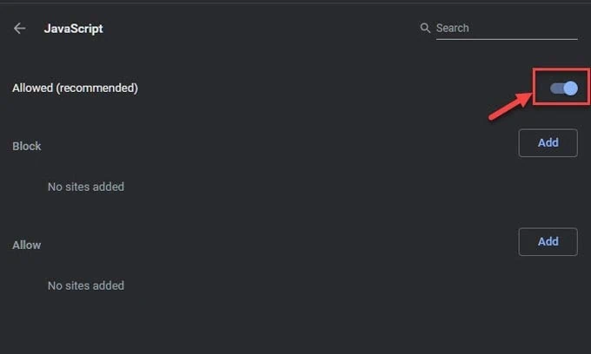591x354 pixels.
Task: Click "No sites added" under Block
Action: 86,187
